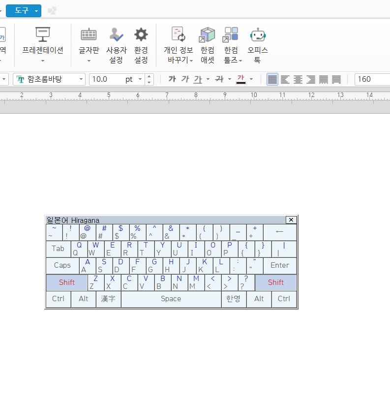Click backspace arrow key on virtual keyboard

280,232
